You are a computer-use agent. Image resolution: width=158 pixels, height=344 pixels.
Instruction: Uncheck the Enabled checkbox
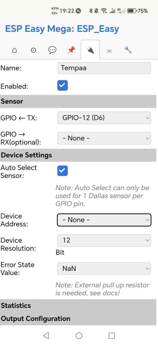62,85
